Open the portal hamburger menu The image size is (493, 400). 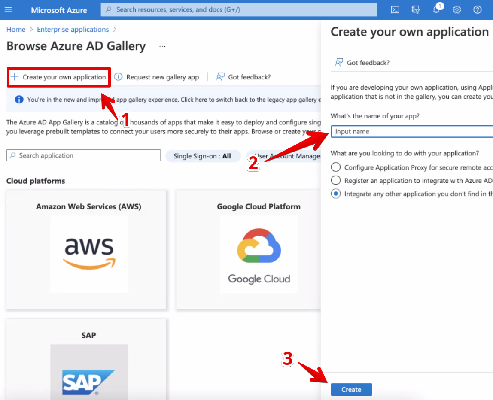click(8, 9)
